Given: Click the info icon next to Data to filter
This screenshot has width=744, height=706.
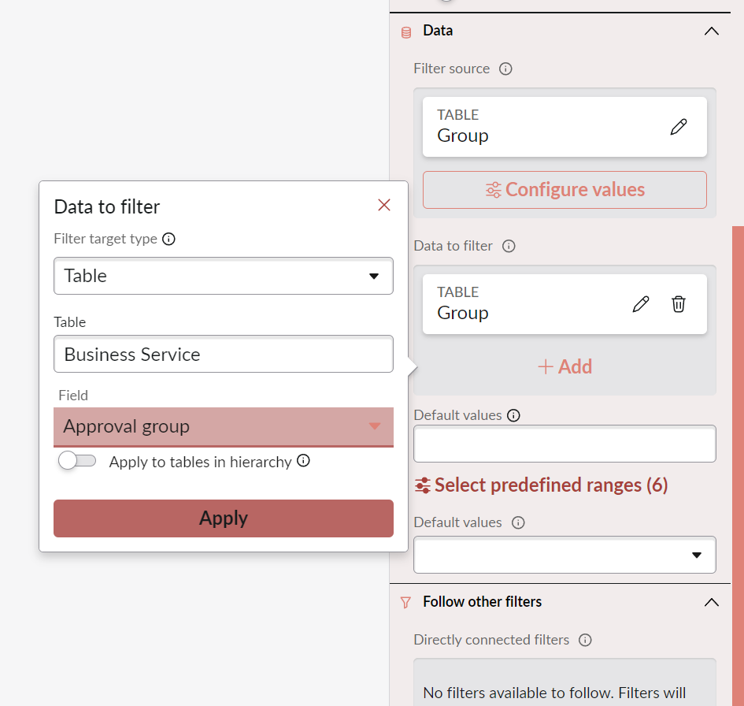Looking at the screenshot, I should click(x=509, y=246).
